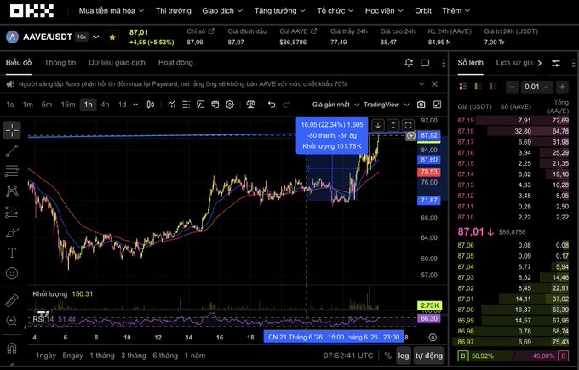The height and width of the screenshot is (370, 579).
Task: Select the 4h timeframe
Action: tap(105, 105)
